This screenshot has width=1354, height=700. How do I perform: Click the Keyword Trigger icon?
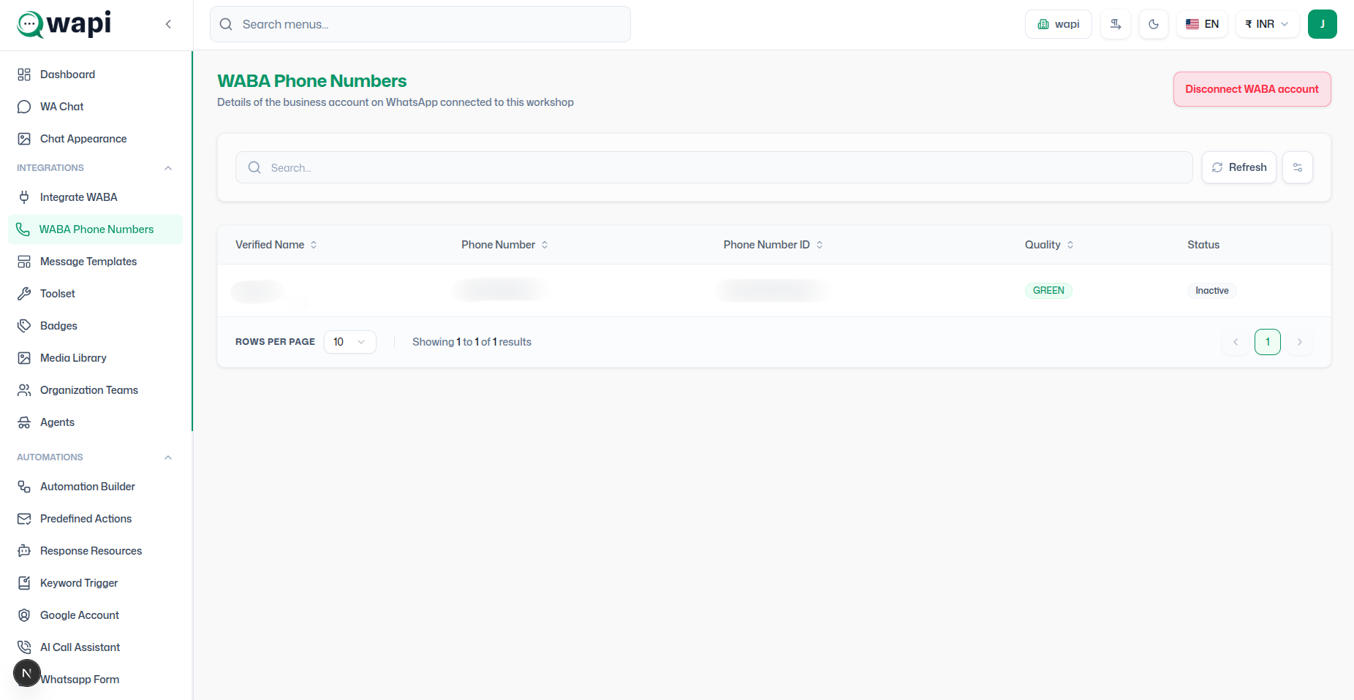point(24,583)
